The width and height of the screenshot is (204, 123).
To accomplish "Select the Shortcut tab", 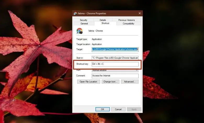I will point(105,23).
